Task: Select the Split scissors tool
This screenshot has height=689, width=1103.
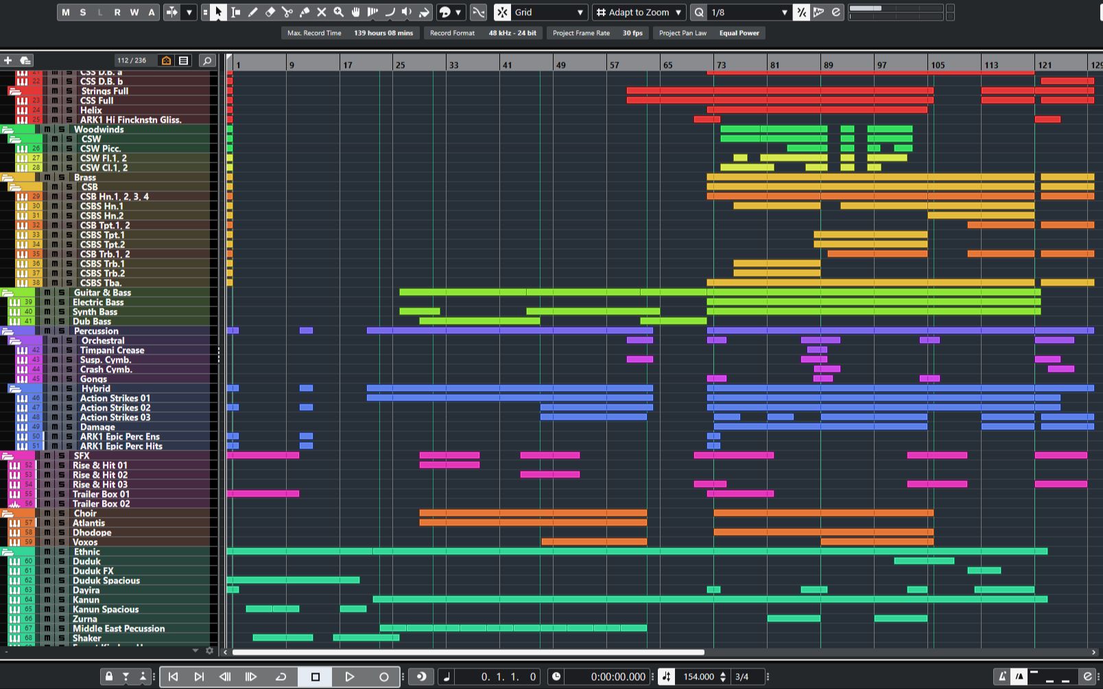Action: pos(287,12)
